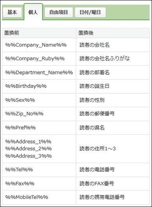Click the %%Company_Ruby%% placeholder cell

tap(39, 59)
